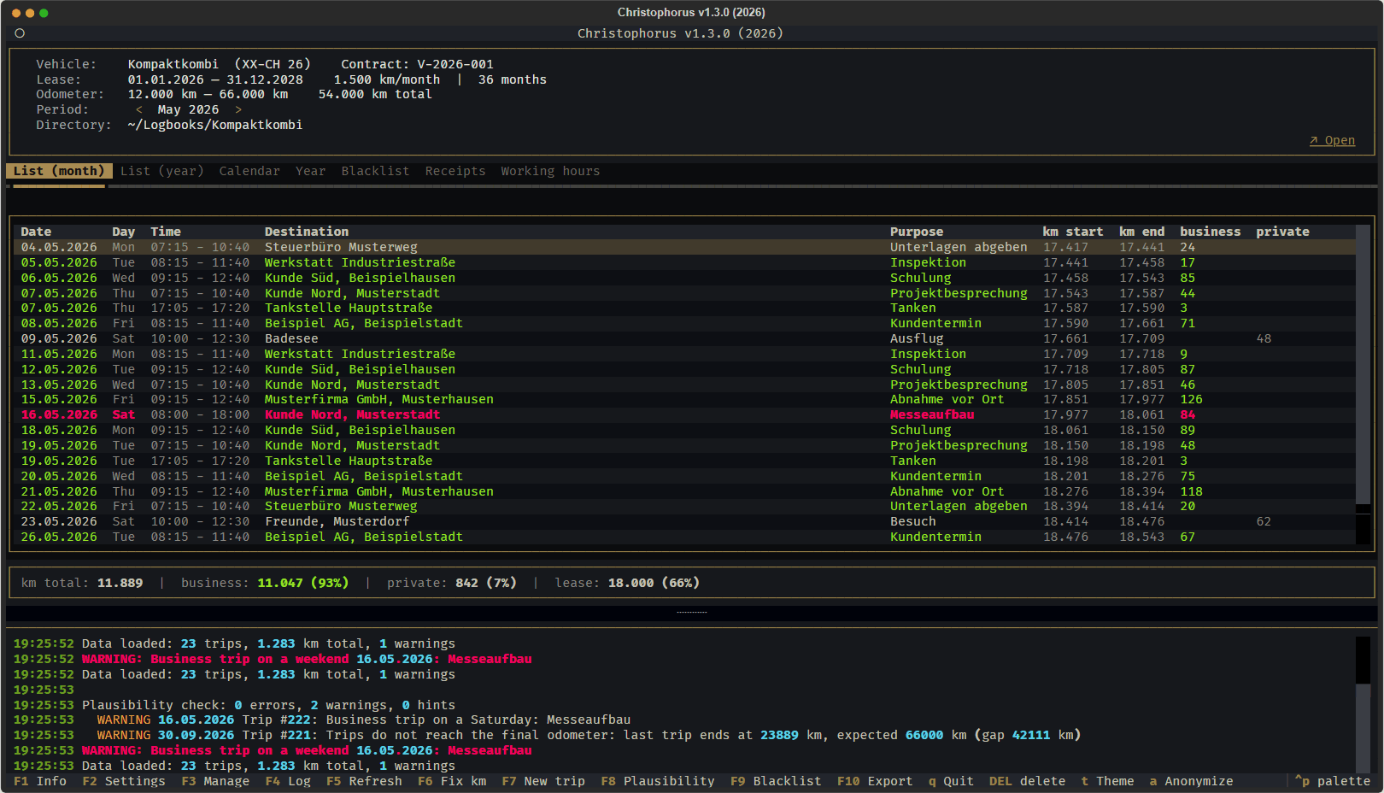This screenshot has width=1384, height=793.
Task: Switch to the List (year) tab
Action: click(x=162, y=171)
